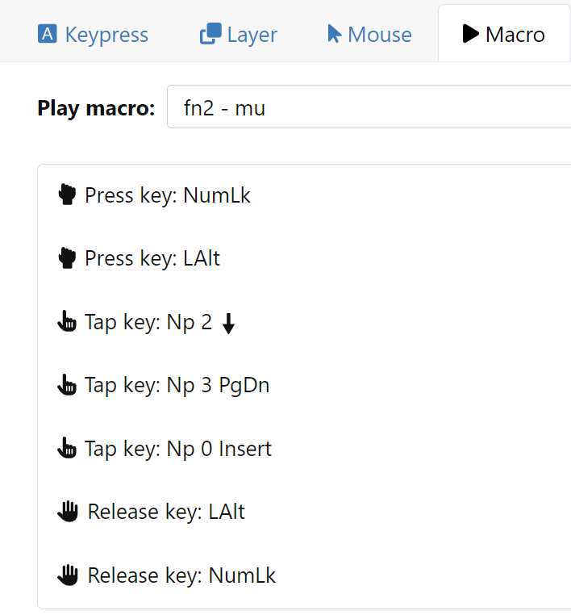This screenshot has height=615, width=571.
Task: Select the Release key: NumLk step text
Action: [x=181, y=575]
